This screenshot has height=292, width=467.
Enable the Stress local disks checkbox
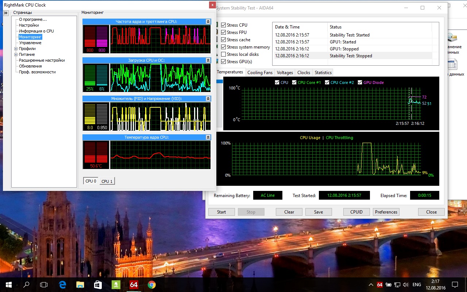(224, 54)
